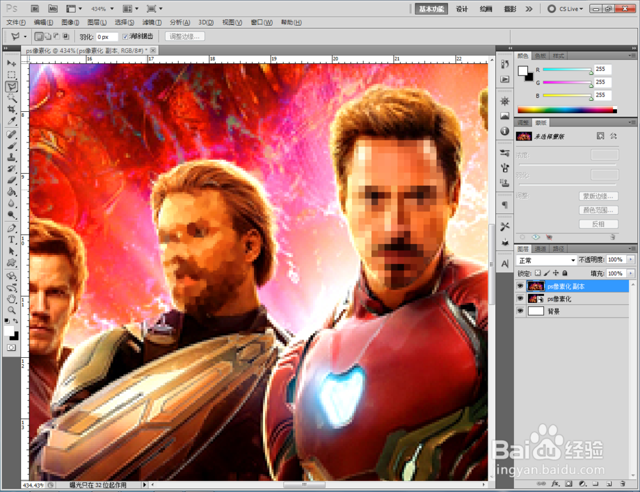
Task: Switch to the 通道 tab
Action: point(540,249)
